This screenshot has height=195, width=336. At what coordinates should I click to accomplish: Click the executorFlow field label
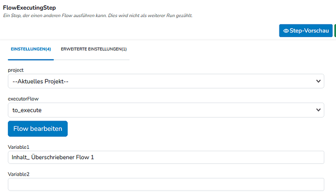23,99
